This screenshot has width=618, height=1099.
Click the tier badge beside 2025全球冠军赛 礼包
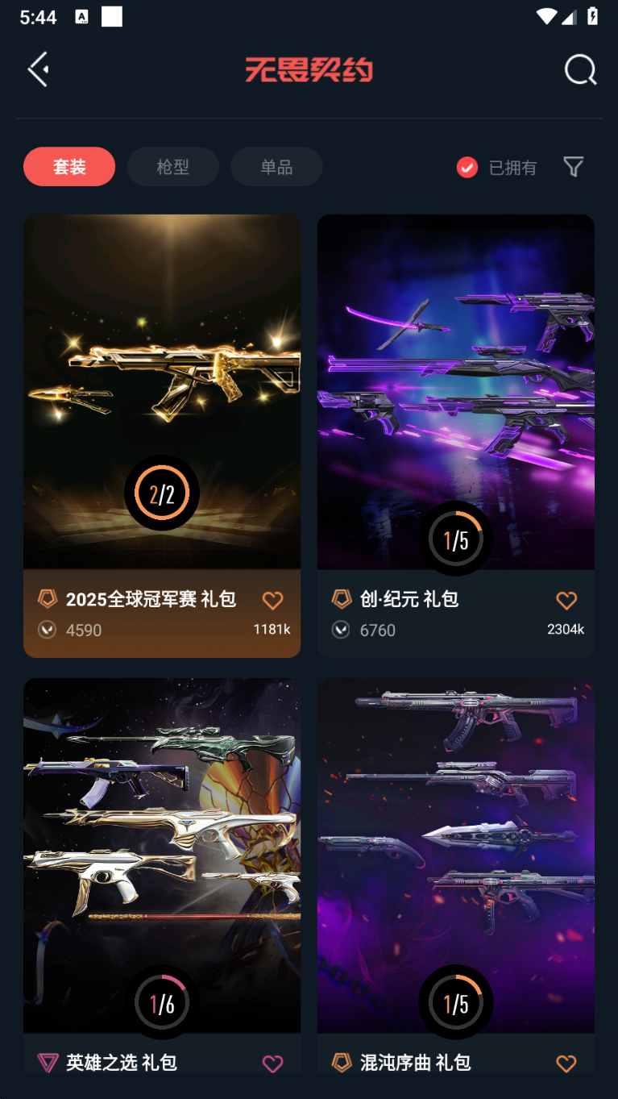[x=48, y=599]
